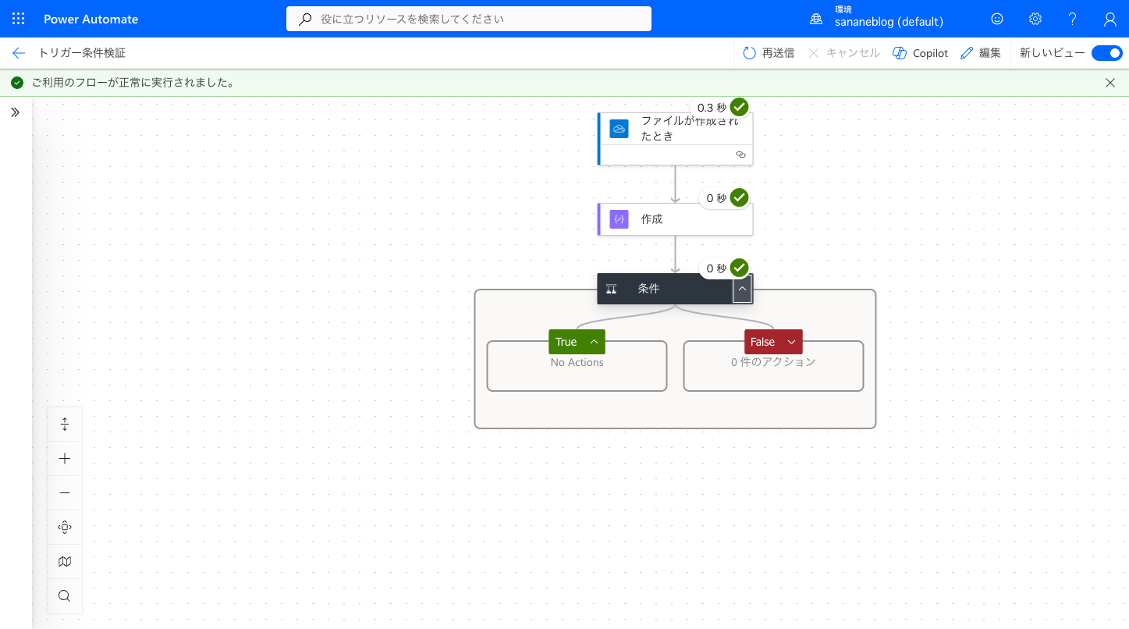Search the canvas with magnifier control
The image size is (1129, 629).
(x=65, y=596)
